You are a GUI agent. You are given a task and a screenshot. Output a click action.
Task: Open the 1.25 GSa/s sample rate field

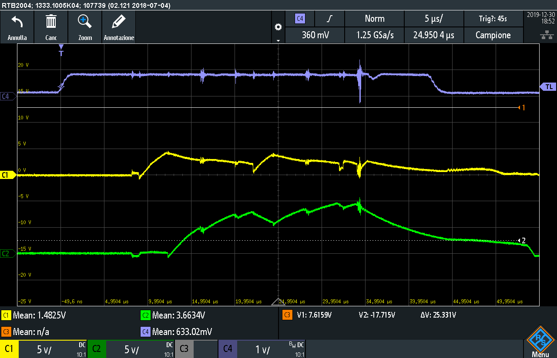click(374, 35)
